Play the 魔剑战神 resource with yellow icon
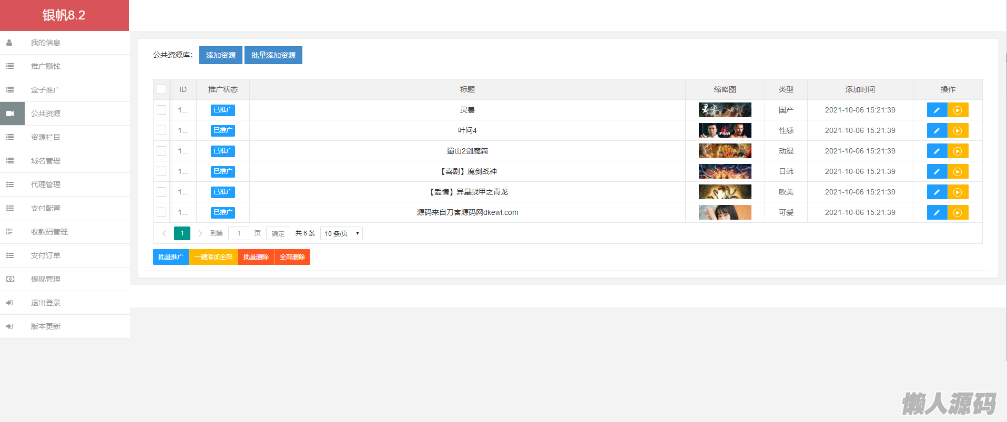This screenshot has width=1007, height=422. 958,172
